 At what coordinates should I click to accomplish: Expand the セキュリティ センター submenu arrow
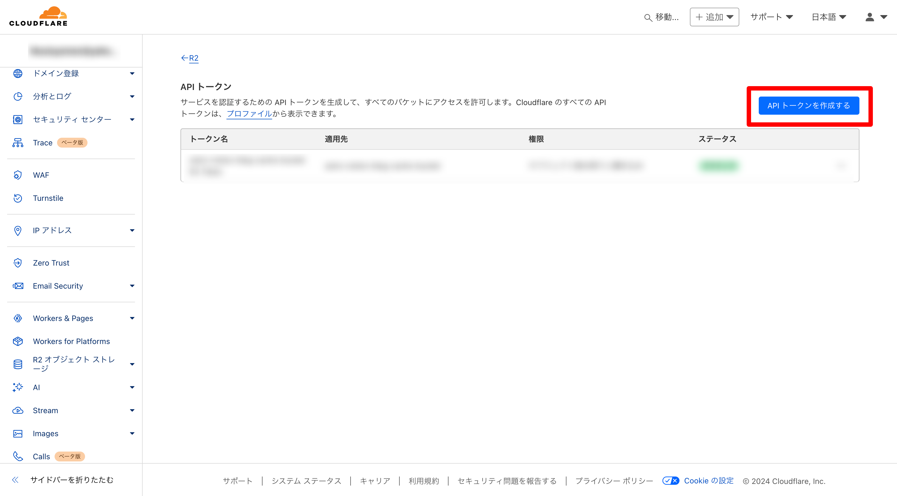[132, 119]
